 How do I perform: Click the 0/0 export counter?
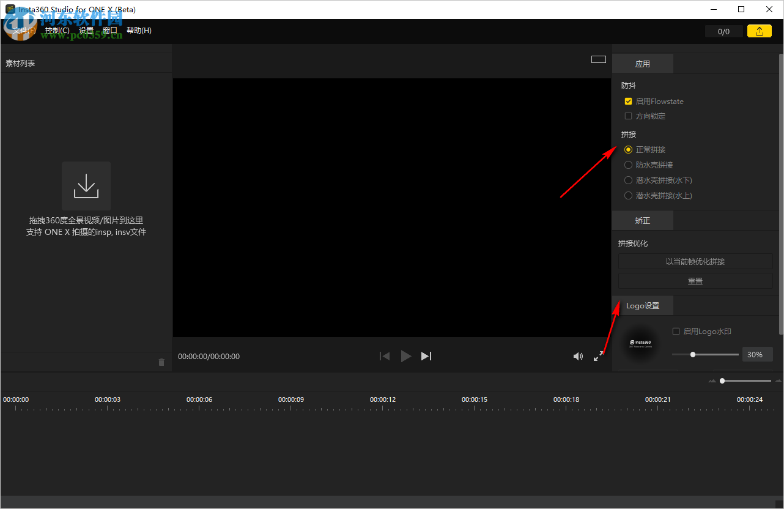point(724,31)
